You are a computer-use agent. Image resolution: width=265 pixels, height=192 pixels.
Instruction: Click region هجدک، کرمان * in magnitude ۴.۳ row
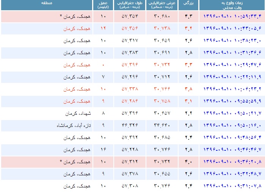[75, 17]
